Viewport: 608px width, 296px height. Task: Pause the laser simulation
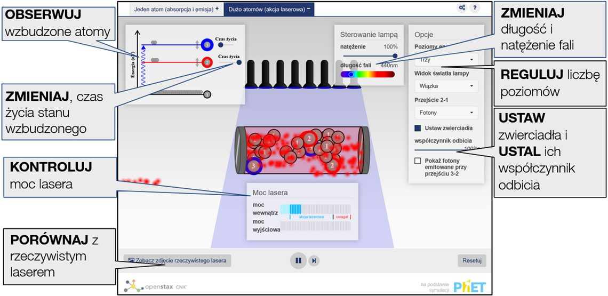(298, 260)
